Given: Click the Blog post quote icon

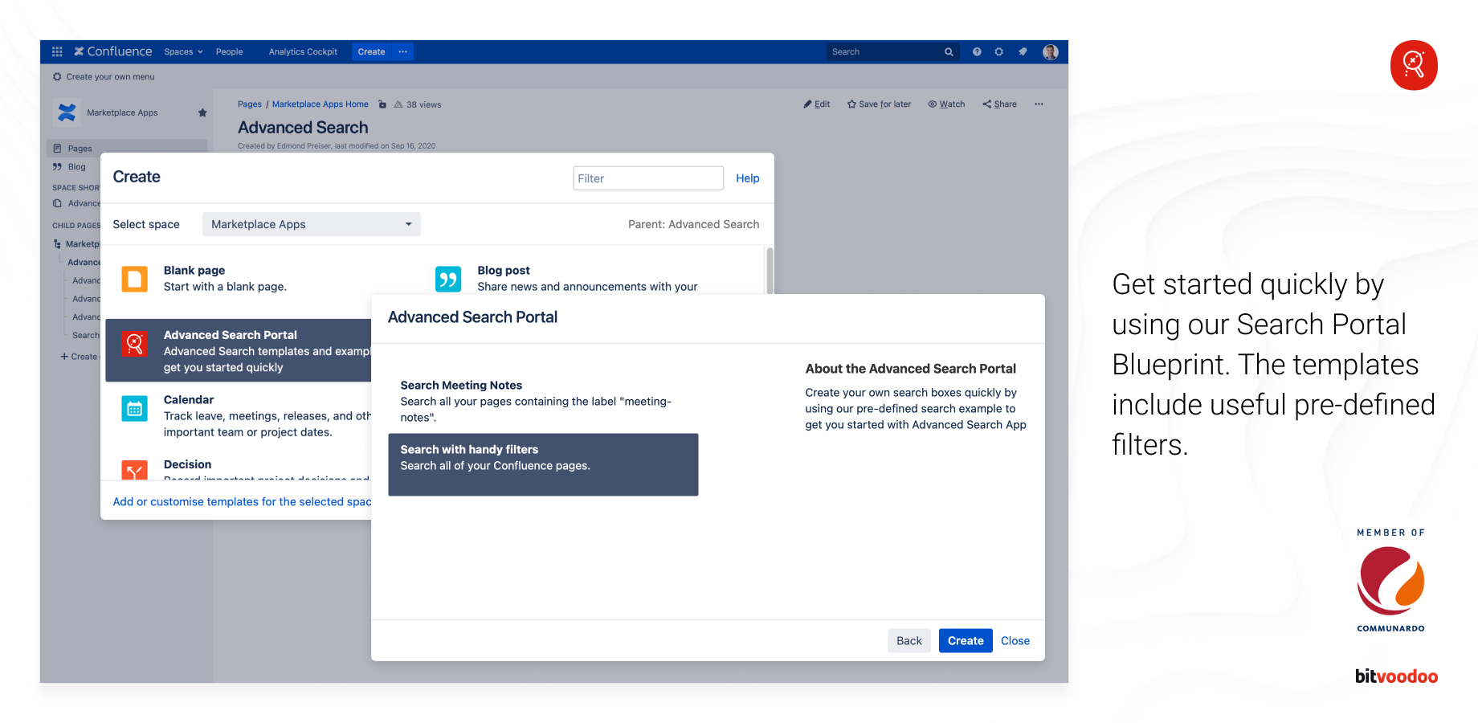Looking at the screenshot, I should pos(448,279).
